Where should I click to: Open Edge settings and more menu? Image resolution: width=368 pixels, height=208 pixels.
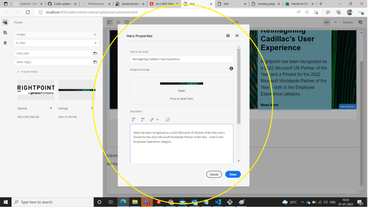[x=361, y=12]
